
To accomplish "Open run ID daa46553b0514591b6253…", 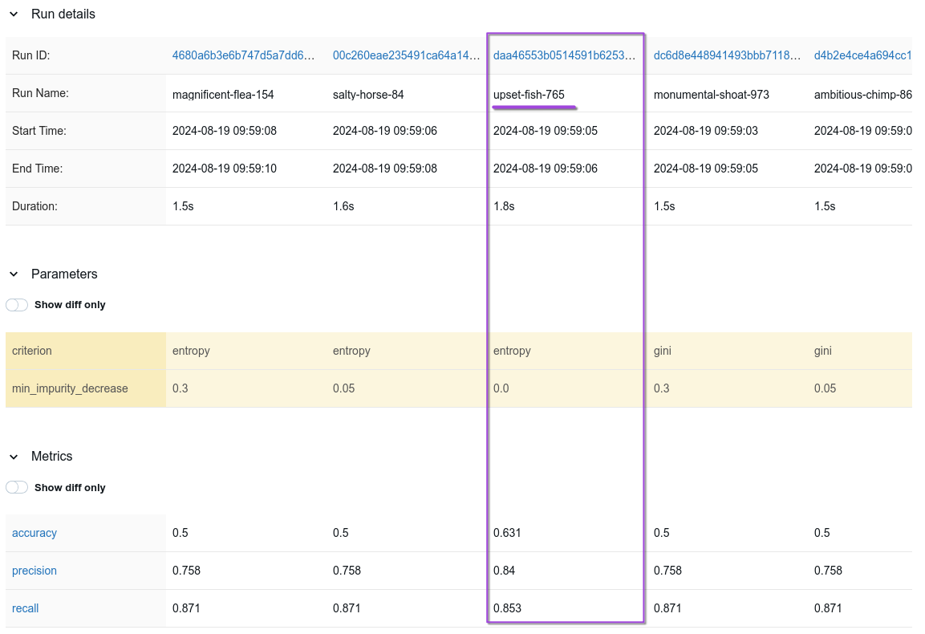I will 565,55.
